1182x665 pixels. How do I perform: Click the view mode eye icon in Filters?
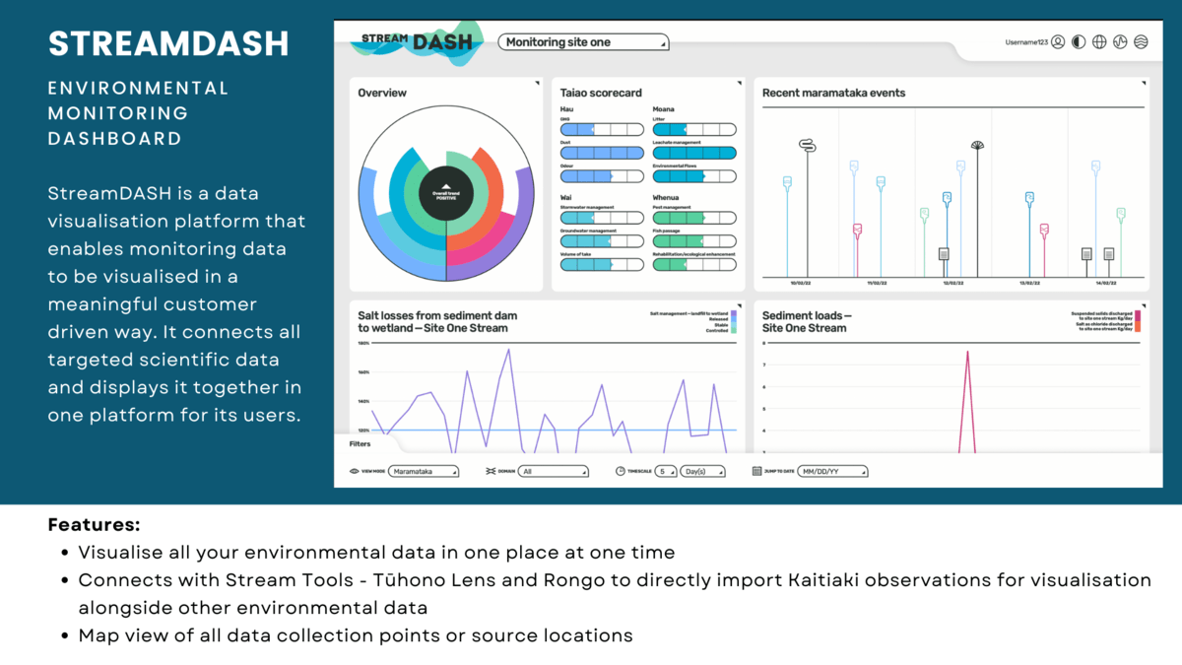click(x=355, y=471)
